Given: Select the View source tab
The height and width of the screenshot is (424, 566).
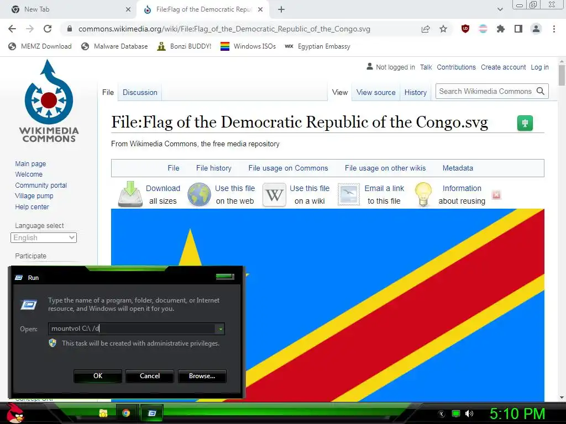Looking at the screenshot, I should [x=376, y=92].
